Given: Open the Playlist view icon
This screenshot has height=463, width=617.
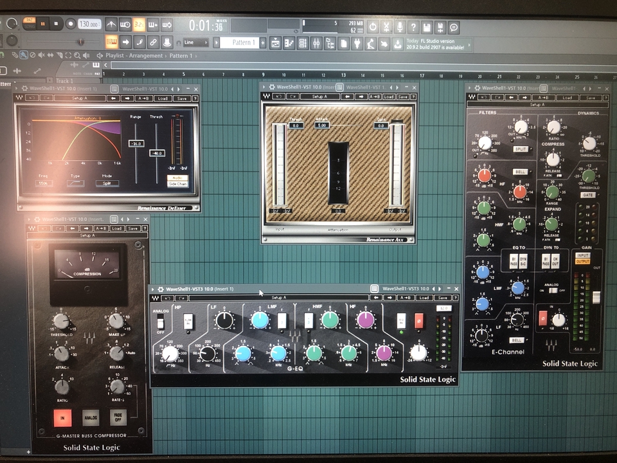Looking at the screenshot, I should [x=276, y=42].
